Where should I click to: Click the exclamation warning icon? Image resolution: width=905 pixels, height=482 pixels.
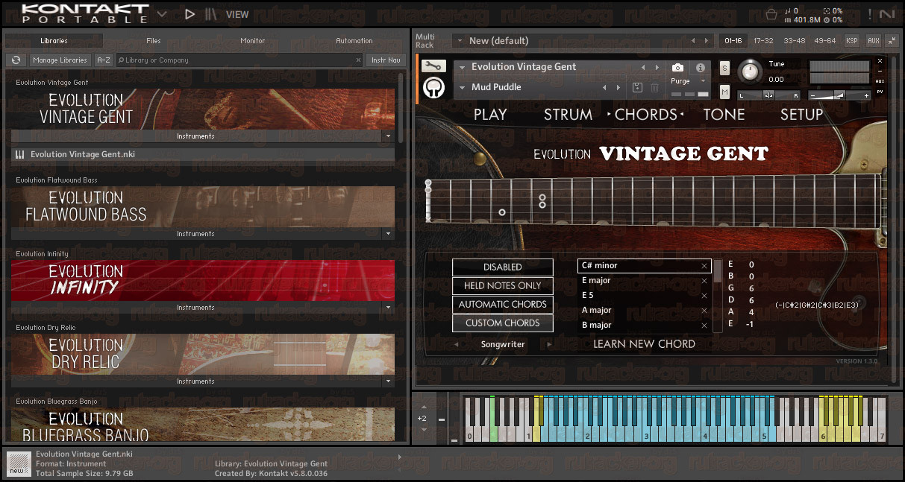[x=870, y=13]
